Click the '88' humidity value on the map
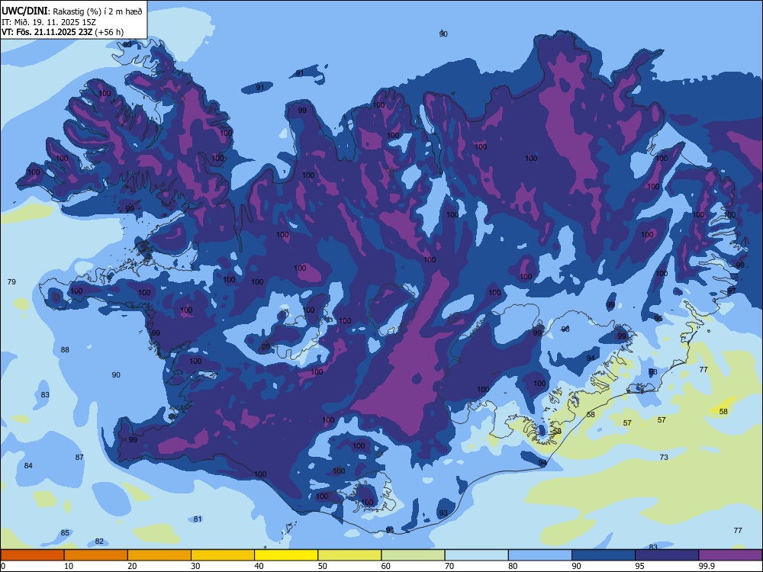The image size is (763, 572). [65, 350]
